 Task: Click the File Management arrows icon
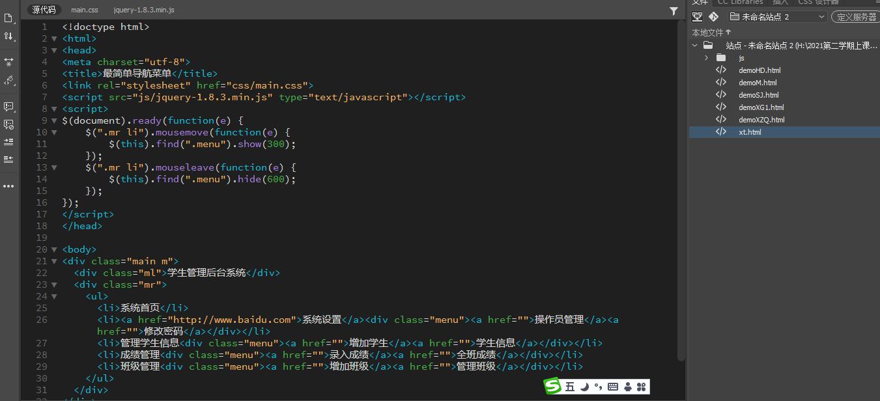coord(8,36)
